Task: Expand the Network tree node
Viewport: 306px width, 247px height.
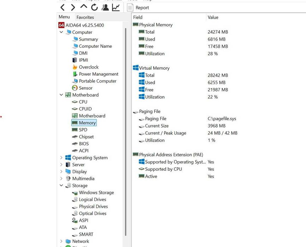Action: pyautogui.click(x=61, y=241)
